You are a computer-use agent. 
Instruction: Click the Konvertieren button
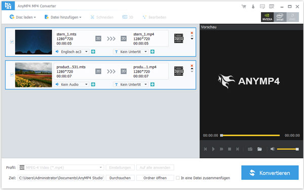click(x=270, y=173)
